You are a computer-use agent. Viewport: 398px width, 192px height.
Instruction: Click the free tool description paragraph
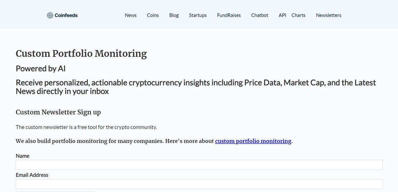click(x=86, y=127)
